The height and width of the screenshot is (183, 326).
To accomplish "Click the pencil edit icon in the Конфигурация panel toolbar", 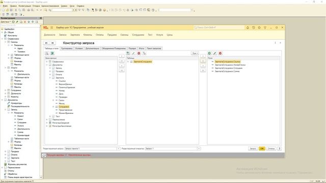I will coord(17,22).
